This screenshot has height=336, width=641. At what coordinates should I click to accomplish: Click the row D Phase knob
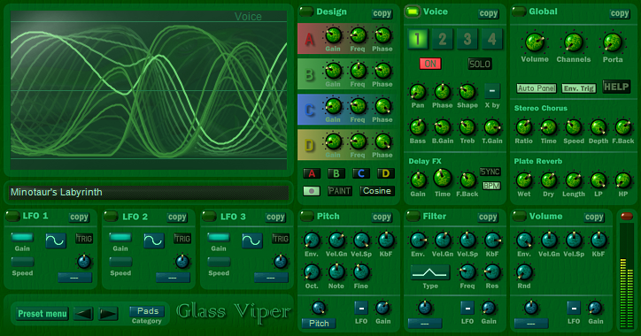[x=383, y=141]
